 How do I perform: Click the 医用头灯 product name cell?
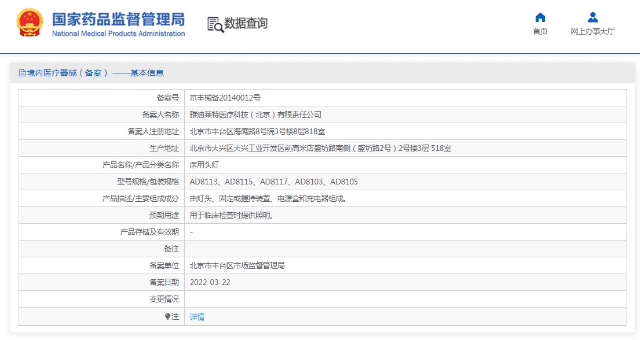[x=204, y=165]
